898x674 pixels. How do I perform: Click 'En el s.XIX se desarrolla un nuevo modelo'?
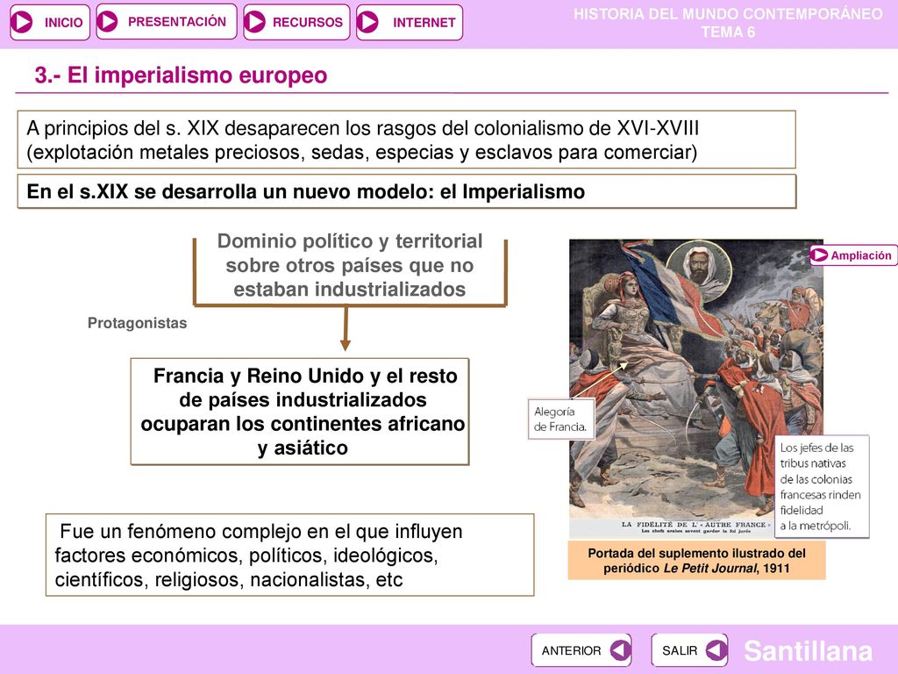click(x=231, y=191)
